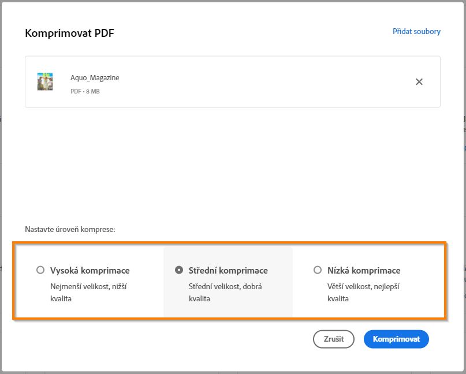Click "Střední velikost, dobrá kvalita" description

(225, 292)
